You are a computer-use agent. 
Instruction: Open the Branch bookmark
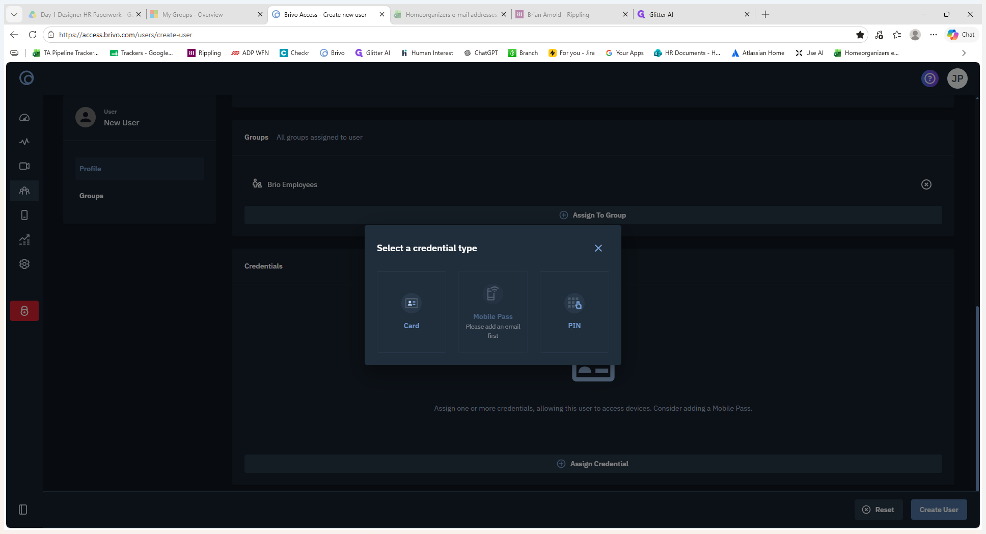click(x=523, y=53)
